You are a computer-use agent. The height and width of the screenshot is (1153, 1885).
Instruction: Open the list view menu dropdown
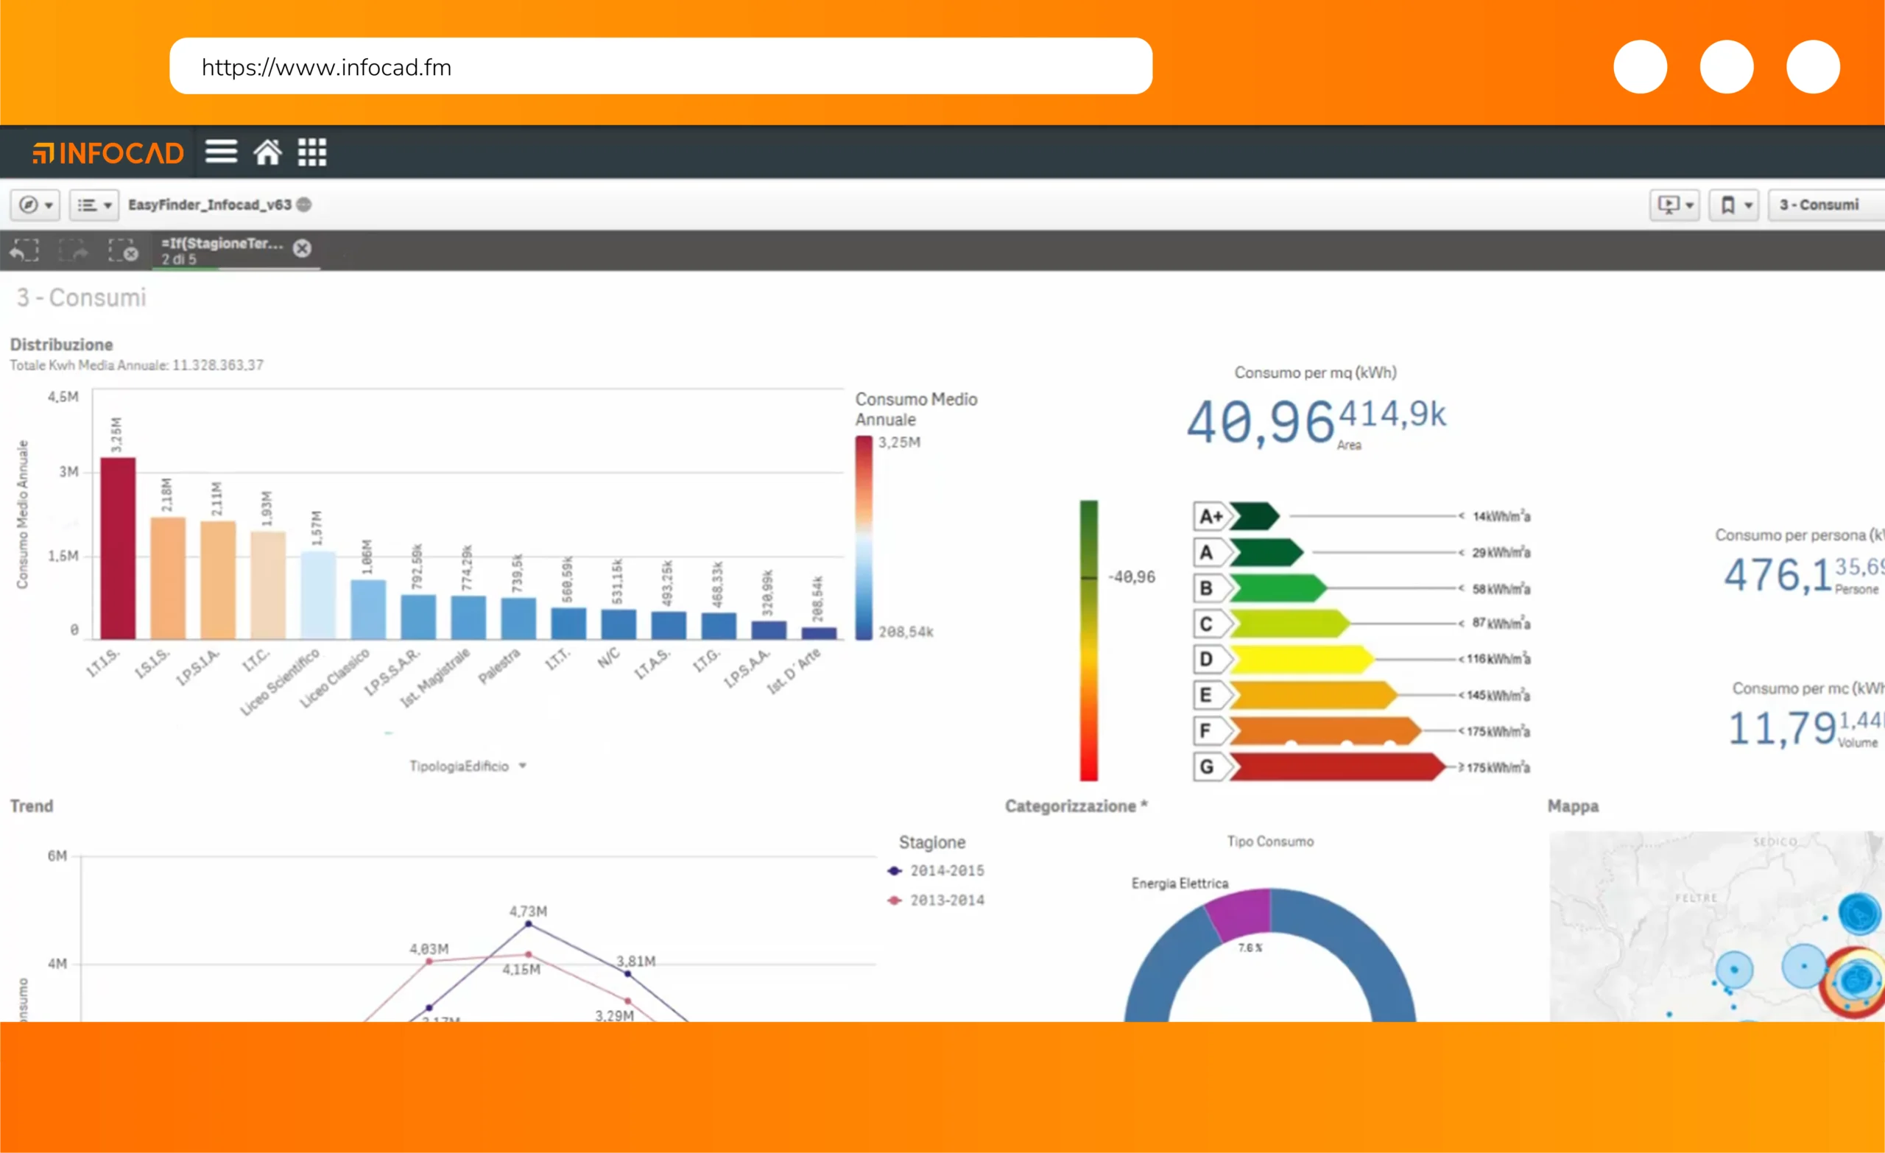point(95,205)
